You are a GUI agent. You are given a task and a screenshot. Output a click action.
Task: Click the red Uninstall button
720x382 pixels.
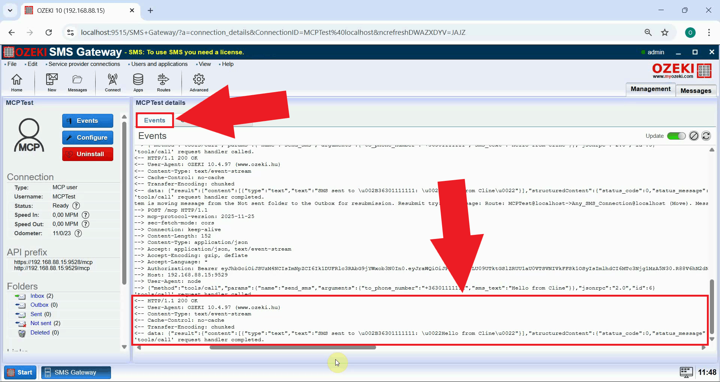point(88,154)
